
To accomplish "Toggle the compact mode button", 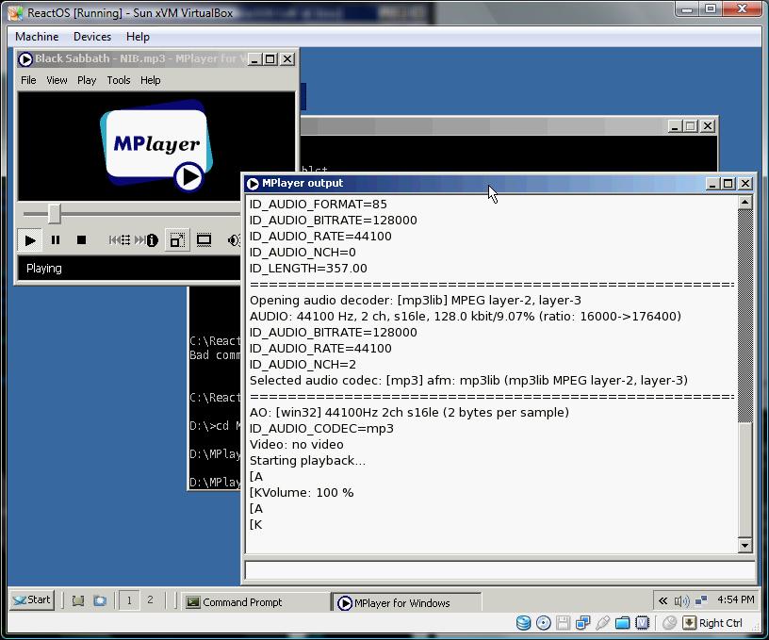I will 176,240.
